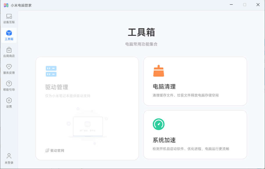Click the blue 驱动管理 server icon
This screenshot has height=169, width=265.
point(51,71)
